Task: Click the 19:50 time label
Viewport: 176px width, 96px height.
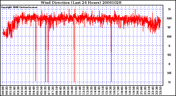Action: point(133,91)
